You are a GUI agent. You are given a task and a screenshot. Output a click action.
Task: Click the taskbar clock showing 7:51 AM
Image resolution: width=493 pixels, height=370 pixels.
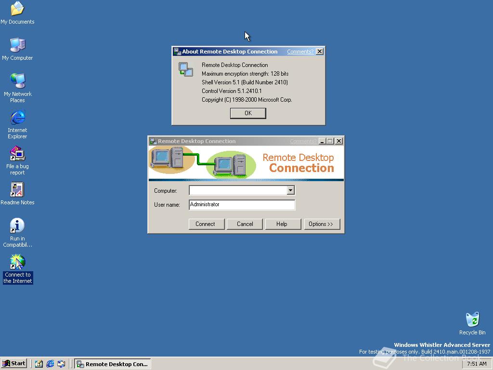(x=477, y=364)
